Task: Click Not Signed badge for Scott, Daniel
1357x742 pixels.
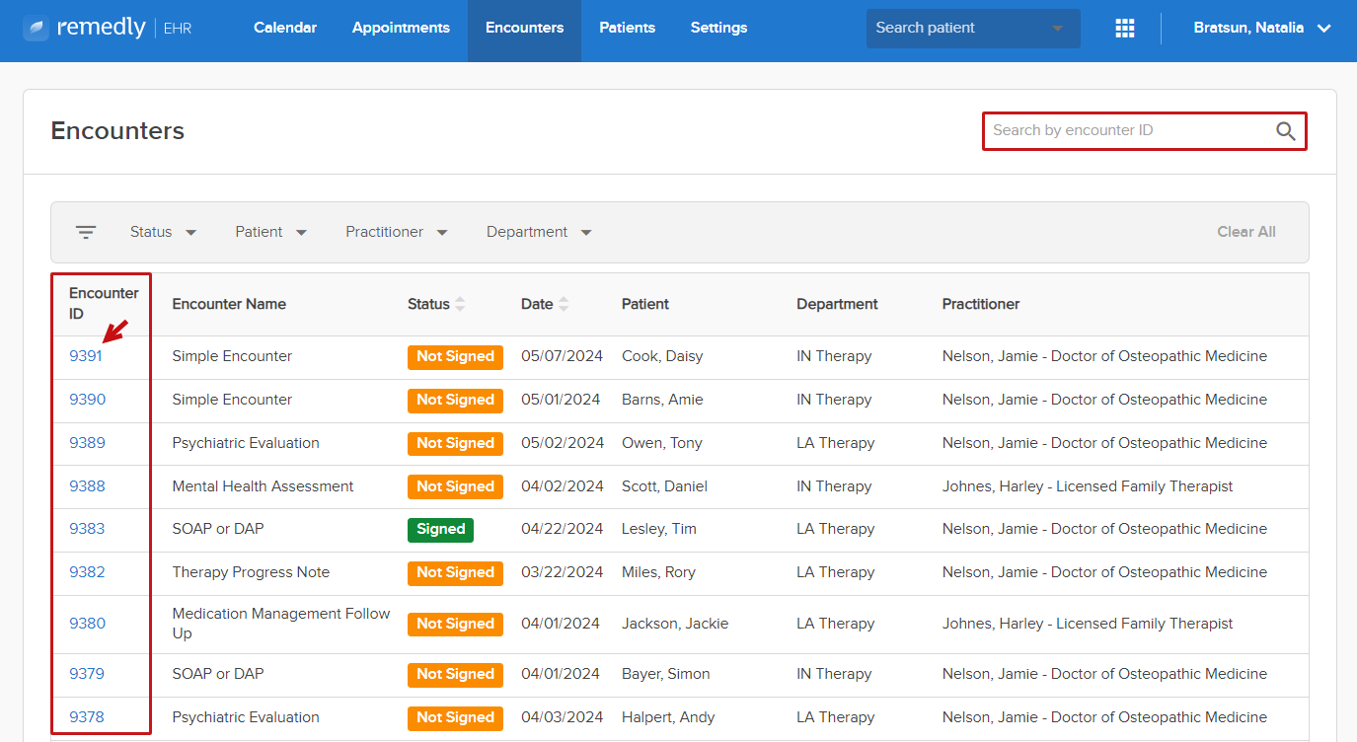Action: tap(455, 487)
